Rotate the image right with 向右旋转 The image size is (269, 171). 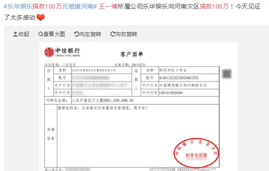pyautogui.click(x=124, y=34)
